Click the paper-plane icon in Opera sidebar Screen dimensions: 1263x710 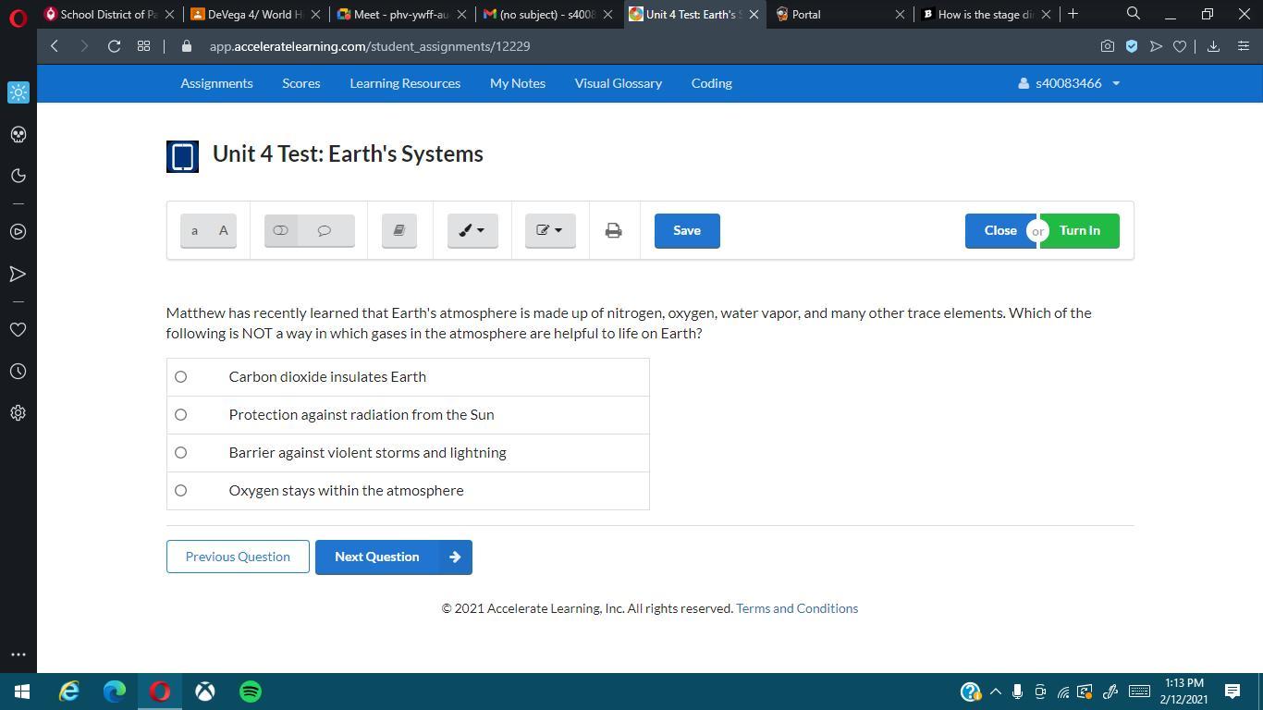click(18, 274)
